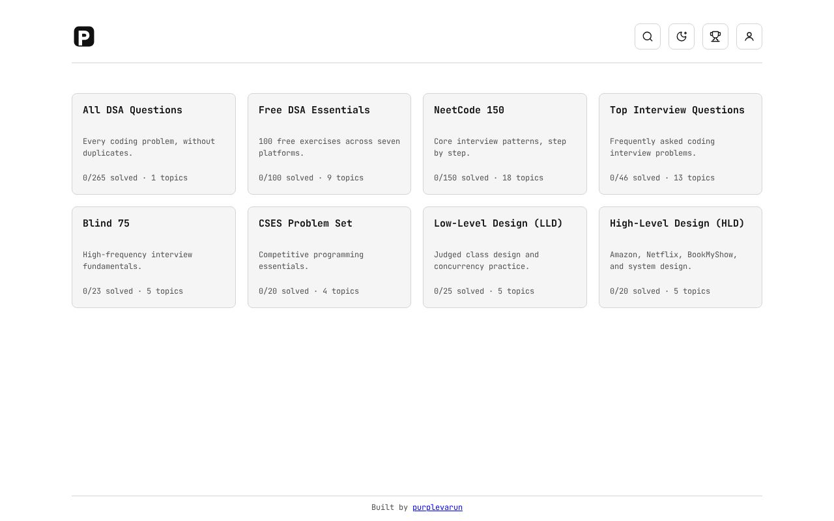Image resolution: width=834 pixels, height=521 pixels.
Task: Select the CSES Problem Set card
Action: click(x=329, y=257)
